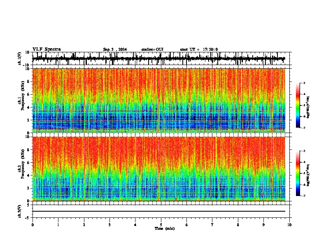Click the ch.1 spectrogram color scale bar
The image size is (326, 252).
tap(298, 105)
